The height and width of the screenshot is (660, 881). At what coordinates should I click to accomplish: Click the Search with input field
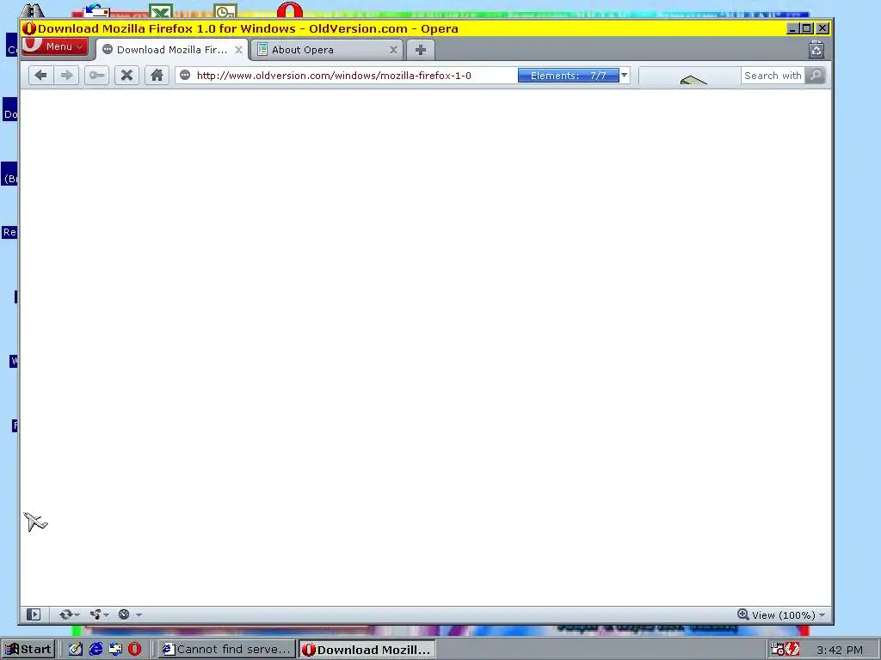[773, 76]
